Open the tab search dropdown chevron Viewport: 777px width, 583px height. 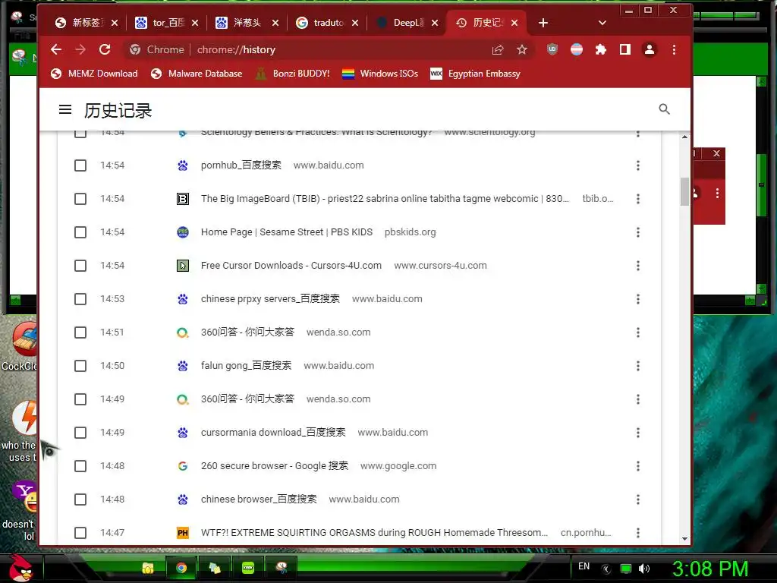(x=602, y=23)
